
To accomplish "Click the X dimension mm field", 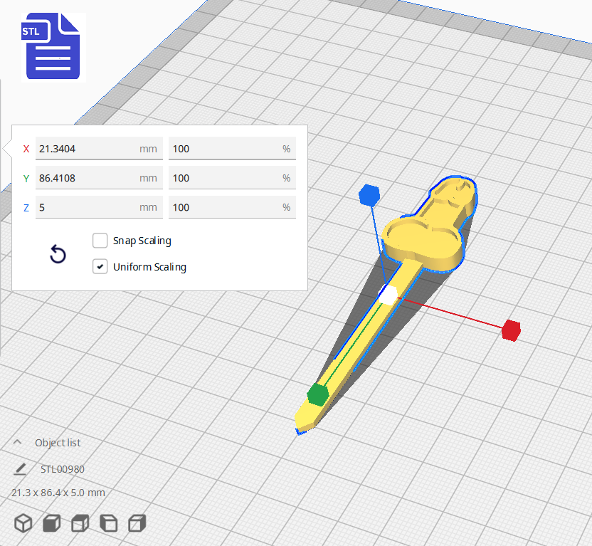I will 85,149.
